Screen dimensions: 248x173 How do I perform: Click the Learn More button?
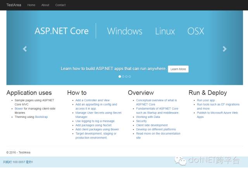(x=178, y=69)
